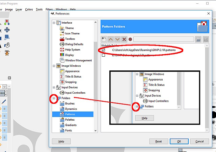The width and height of the screenshot is (216, 152).
Task: Select the gingerbread figure tool in toolbox
Action: (7, 53)
